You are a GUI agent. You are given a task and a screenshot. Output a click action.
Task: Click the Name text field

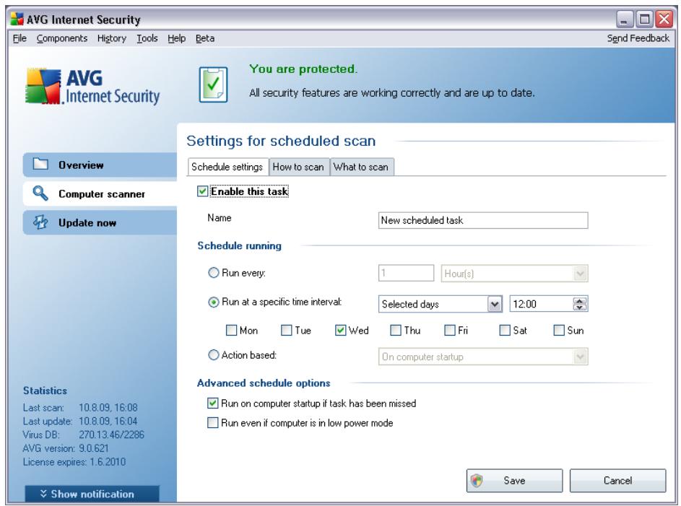click(483, 220)
